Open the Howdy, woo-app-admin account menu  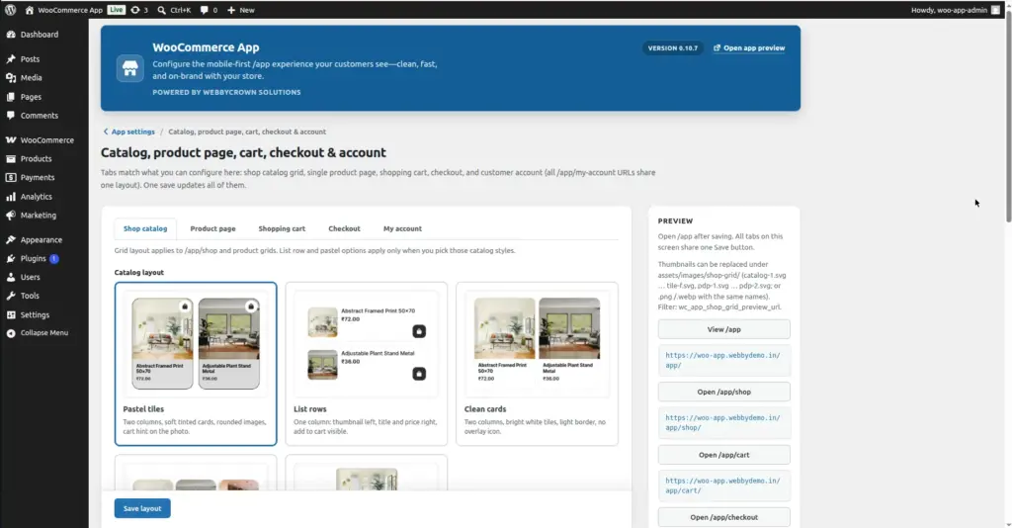coord(955,10)
